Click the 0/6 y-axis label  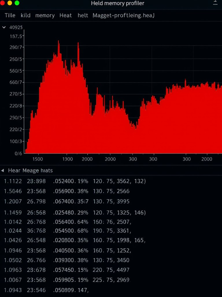pos(18,153)
